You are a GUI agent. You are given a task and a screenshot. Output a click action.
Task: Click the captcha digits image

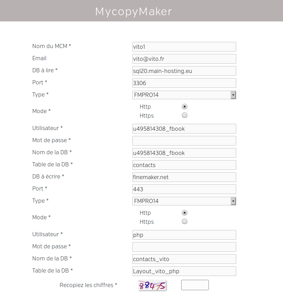pyautogui.click(x=152, y=285)
